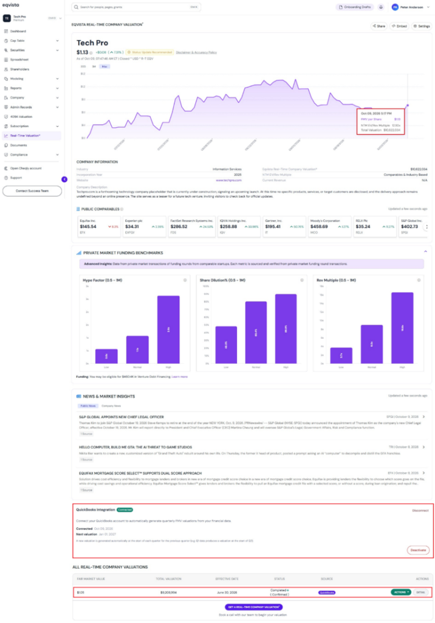Screen dimensions: 435x623
Task: Open the Tech Pro company switcher
Action: click(32, 18)
